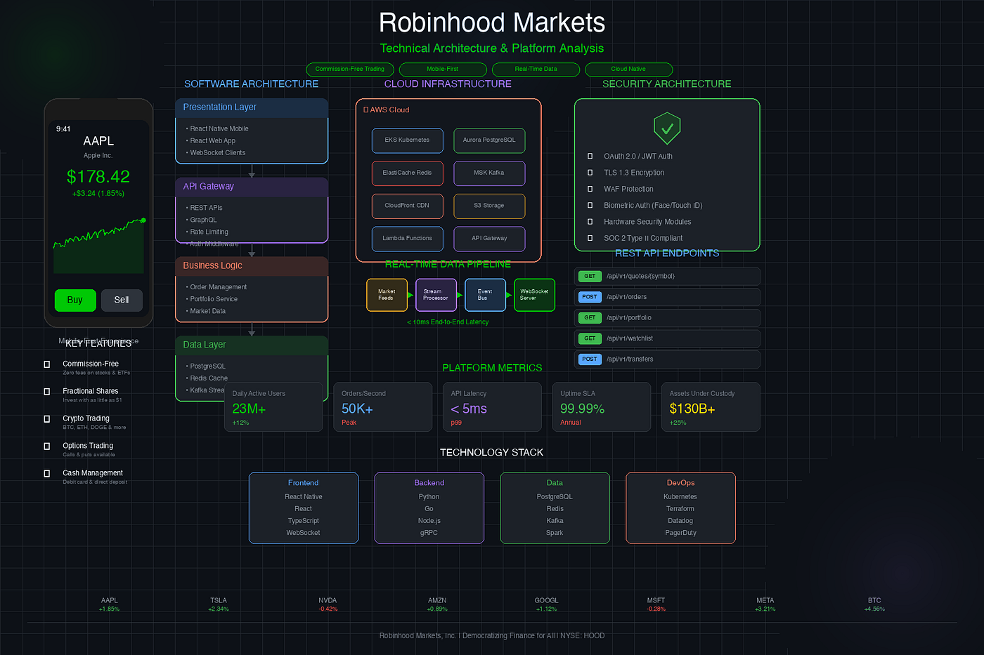The width and height of the screenshot is (984, 655).
Task: Check the Commission-Free feature checkbox
Action: pos(46,364)
